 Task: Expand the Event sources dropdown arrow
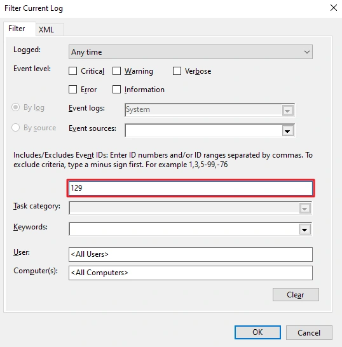[x=287, y=131]
